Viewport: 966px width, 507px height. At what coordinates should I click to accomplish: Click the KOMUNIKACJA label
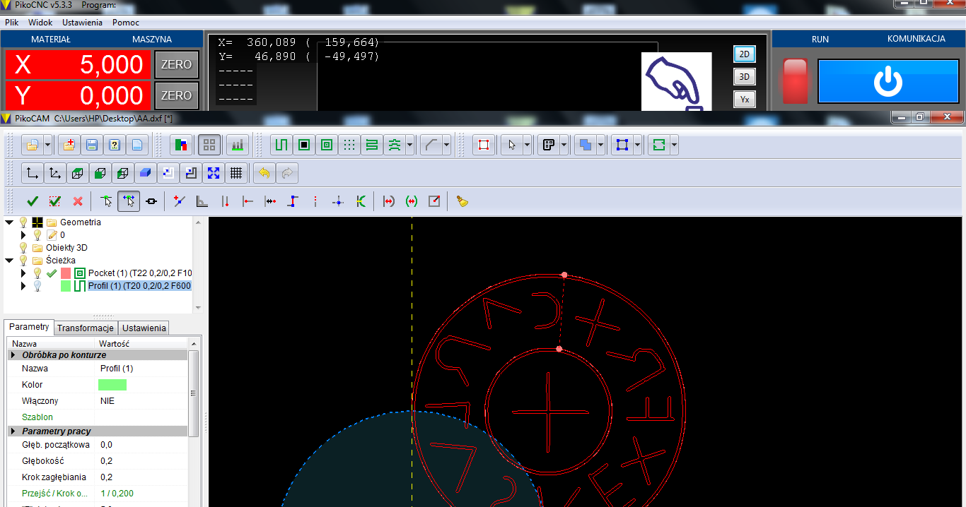(916, 39)
